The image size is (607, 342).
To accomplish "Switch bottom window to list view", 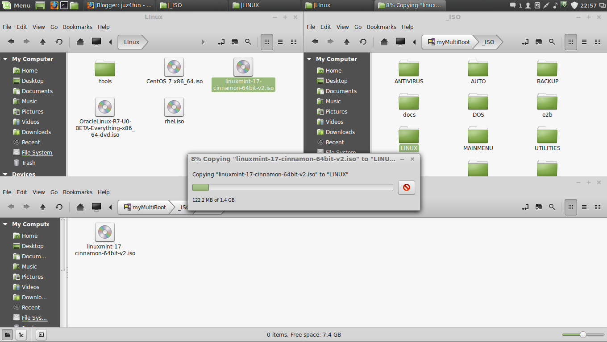I will click(x=584, y=207).
